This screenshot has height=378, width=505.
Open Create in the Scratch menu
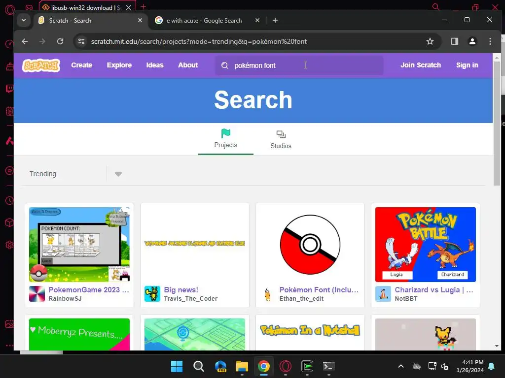82,65
